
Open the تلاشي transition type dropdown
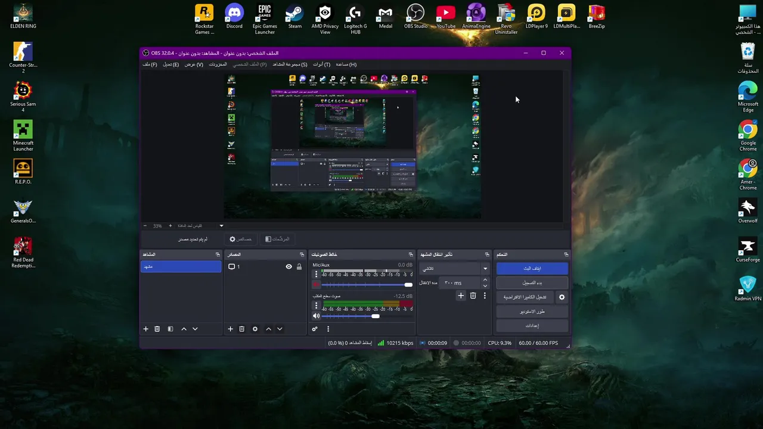(454, 269)
